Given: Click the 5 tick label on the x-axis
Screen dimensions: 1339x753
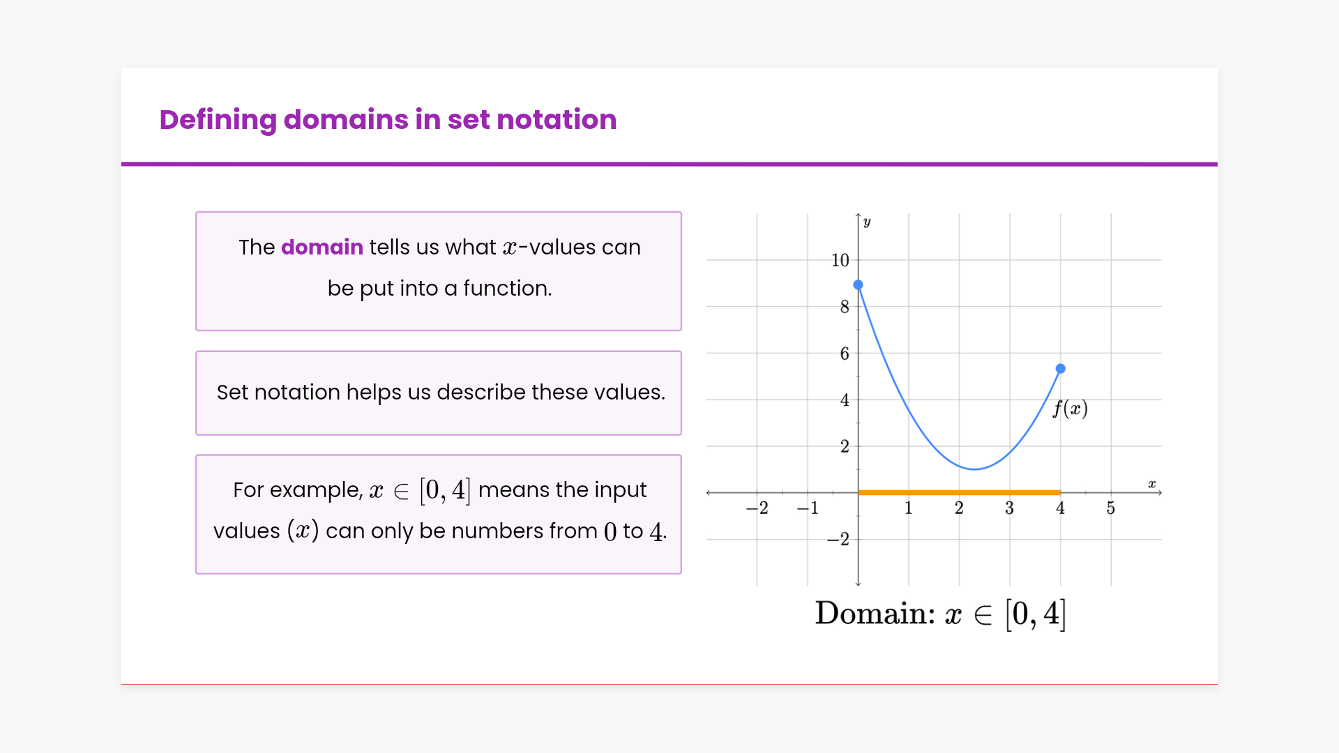Looking at the screenshot, I should pos(1110,508).
